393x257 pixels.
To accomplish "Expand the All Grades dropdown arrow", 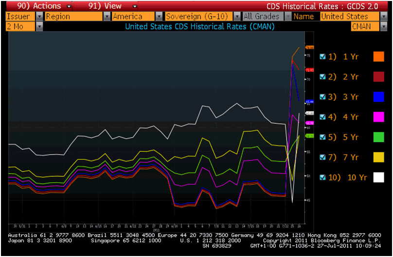I will 288,16.
